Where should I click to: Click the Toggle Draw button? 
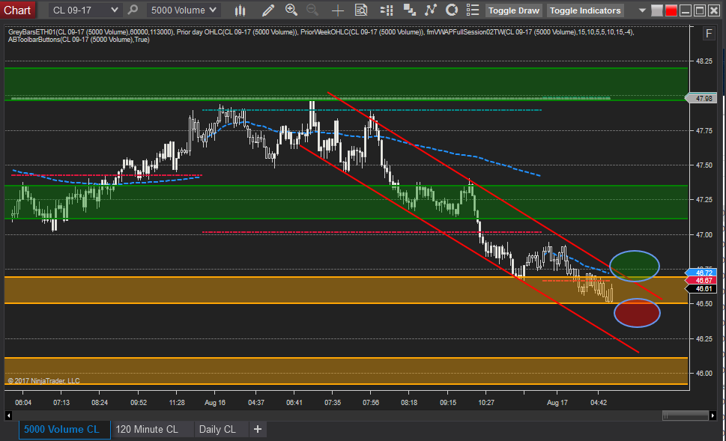pyautogui.click(x=513, y=10)
